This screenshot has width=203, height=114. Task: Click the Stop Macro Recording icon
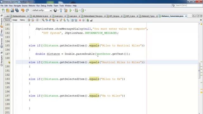coord(83,20)
